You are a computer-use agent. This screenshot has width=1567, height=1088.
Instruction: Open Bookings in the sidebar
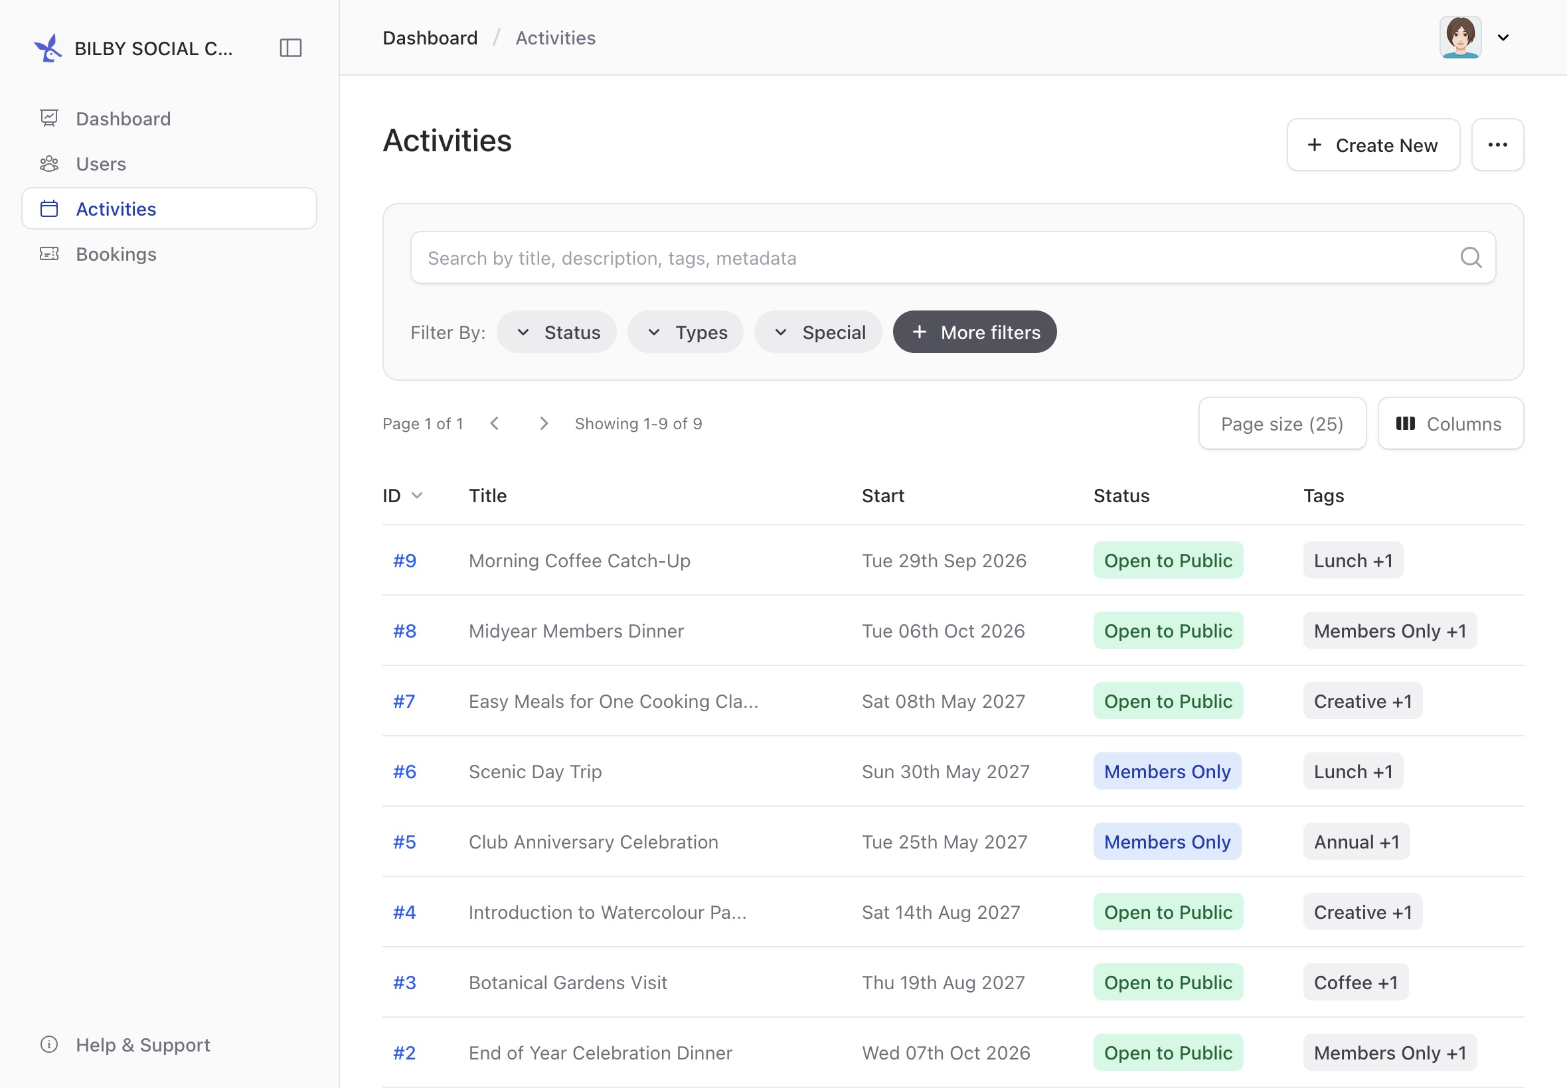169,253
